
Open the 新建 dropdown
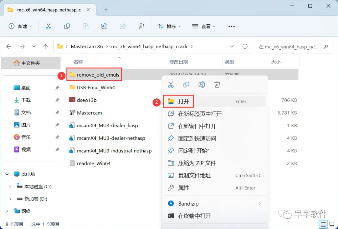pyautogui.click(x=20, y=26)
